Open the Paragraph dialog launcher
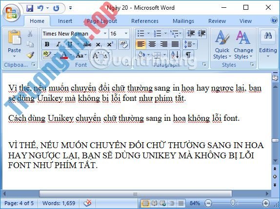Viewport: 280px width, 209px height. [204, 64]
